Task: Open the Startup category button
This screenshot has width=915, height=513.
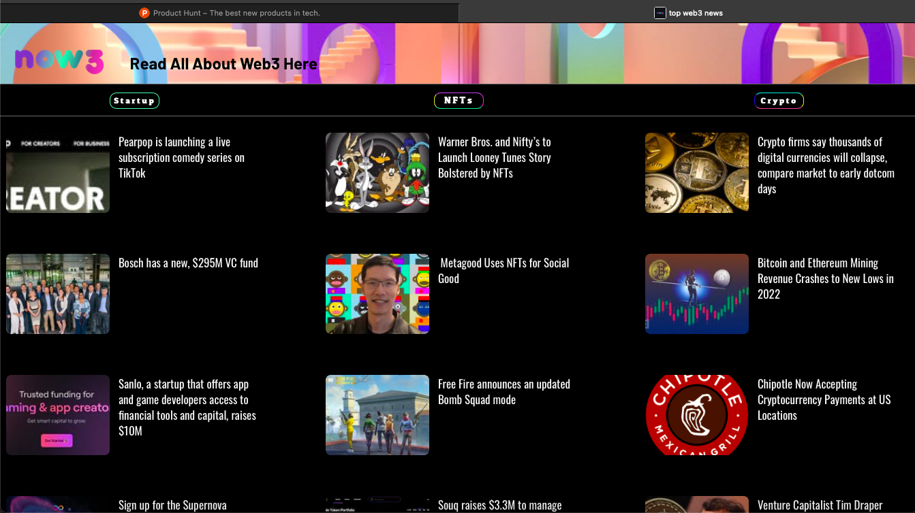Action: click(134, 101)
